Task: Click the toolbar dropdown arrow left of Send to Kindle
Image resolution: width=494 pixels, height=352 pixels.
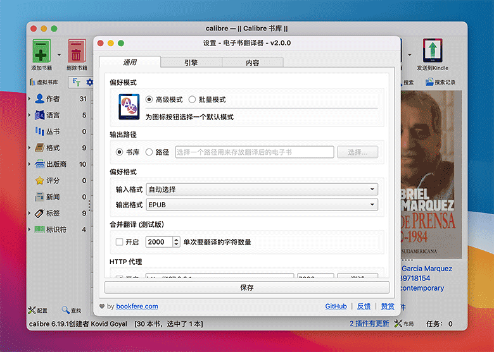Action: point(410,55)
